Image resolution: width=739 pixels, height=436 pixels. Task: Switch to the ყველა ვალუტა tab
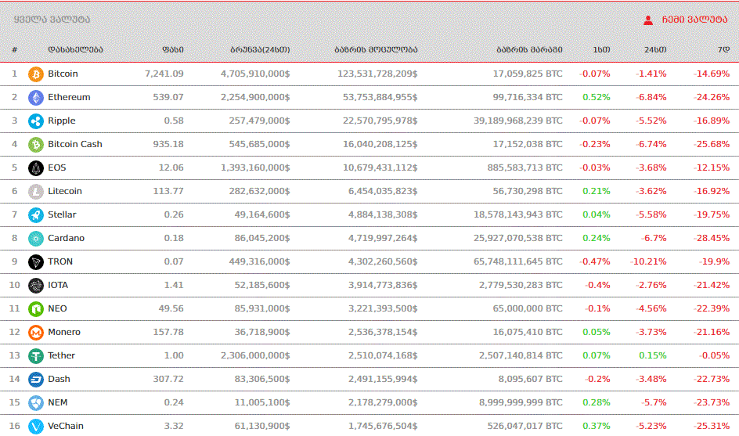tap(52, 20)
